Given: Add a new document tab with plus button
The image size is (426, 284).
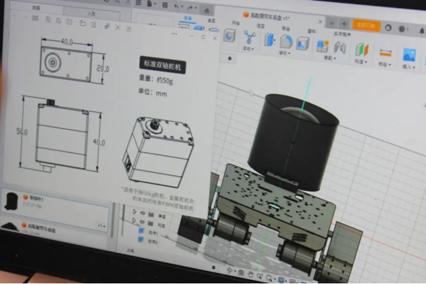Looking at the screenshot, I should coord(344,24).
